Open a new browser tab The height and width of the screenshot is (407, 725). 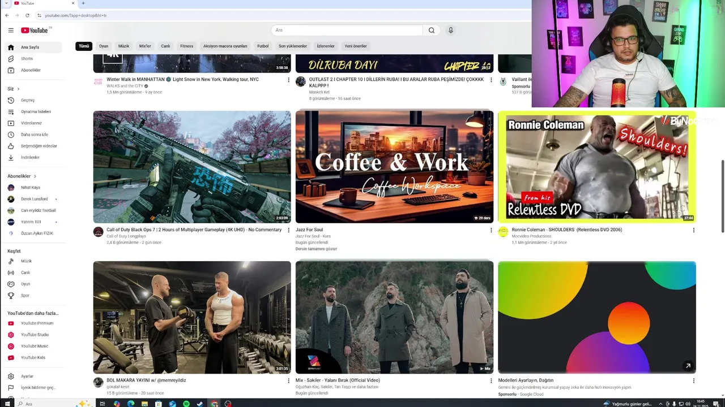pos(83,3)
